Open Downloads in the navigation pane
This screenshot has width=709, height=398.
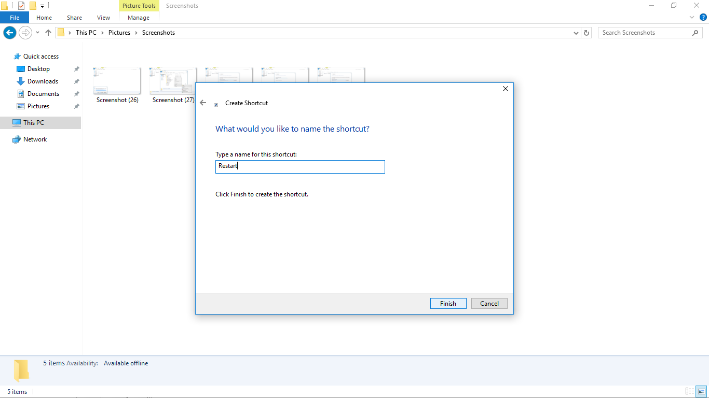point(43,81)
